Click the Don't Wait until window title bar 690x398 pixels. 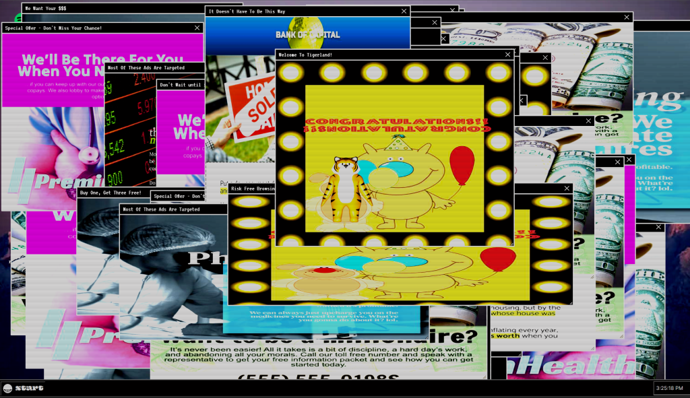point(180,85)
